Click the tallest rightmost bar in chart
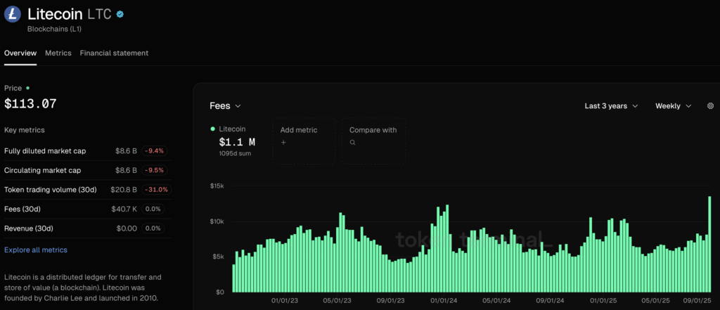720x310 pixels. pyautogui.click(x=709, y=244)
